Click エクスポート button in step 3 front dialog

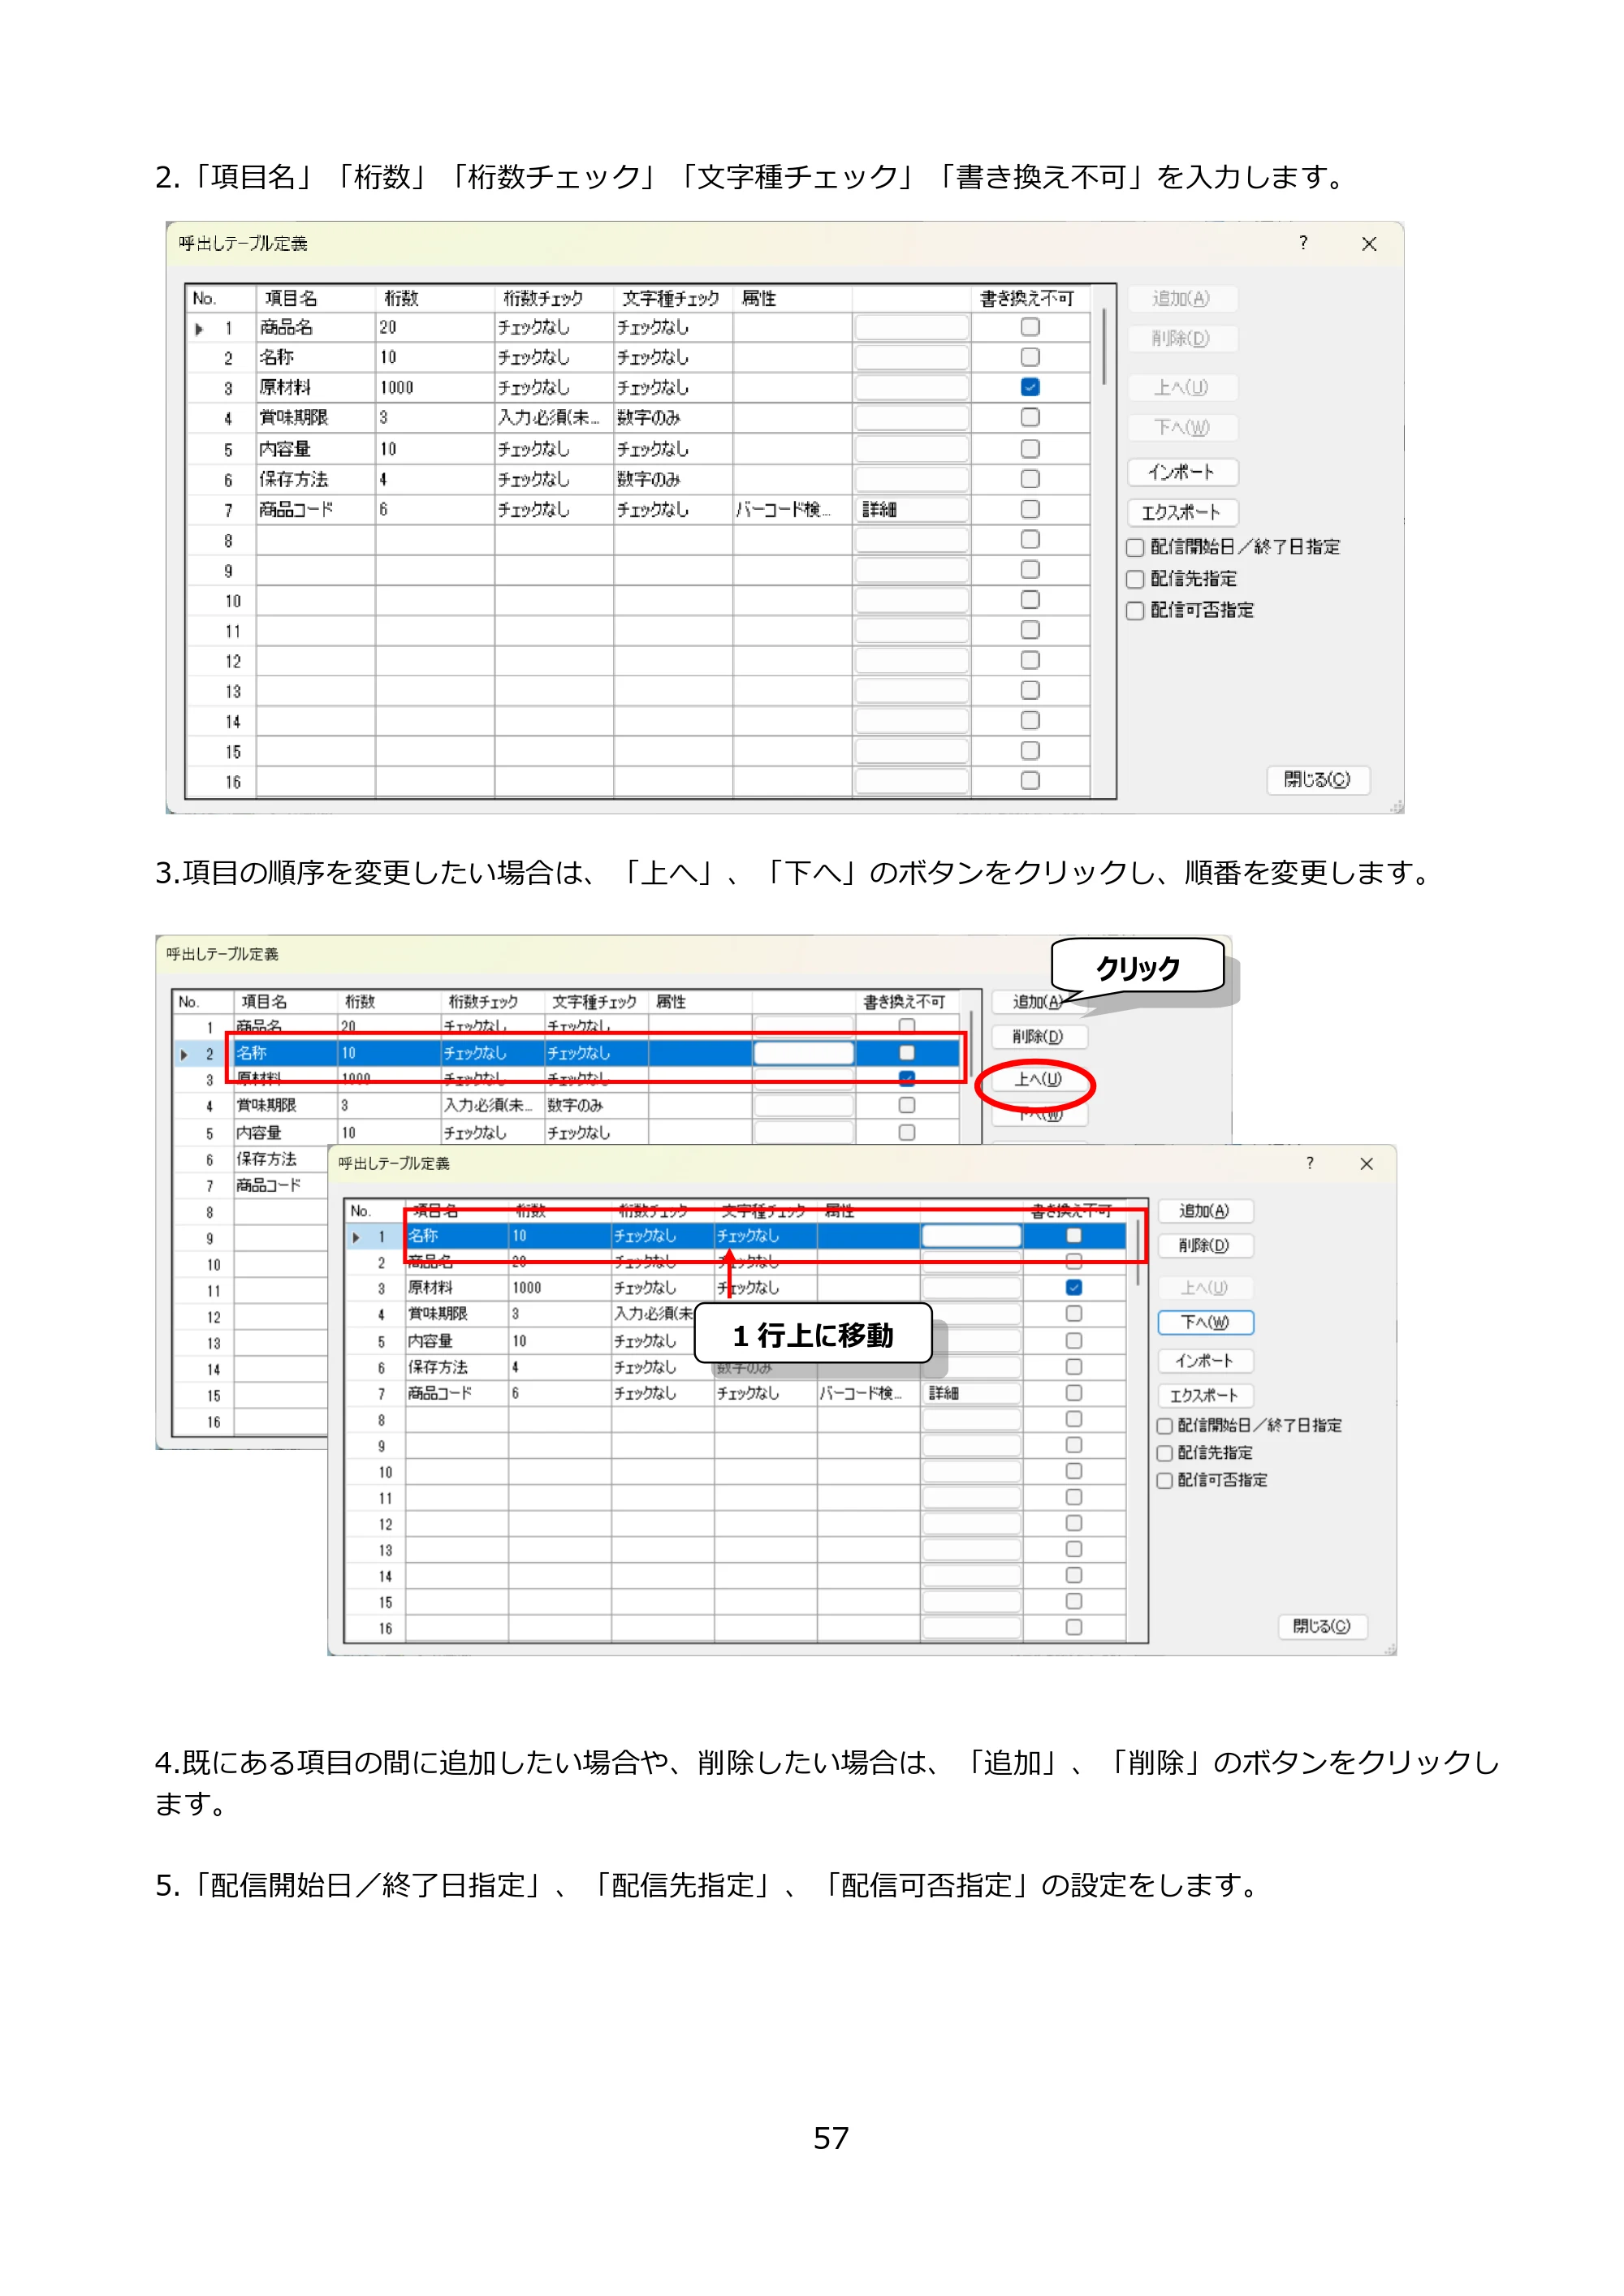(1204, 1395)
